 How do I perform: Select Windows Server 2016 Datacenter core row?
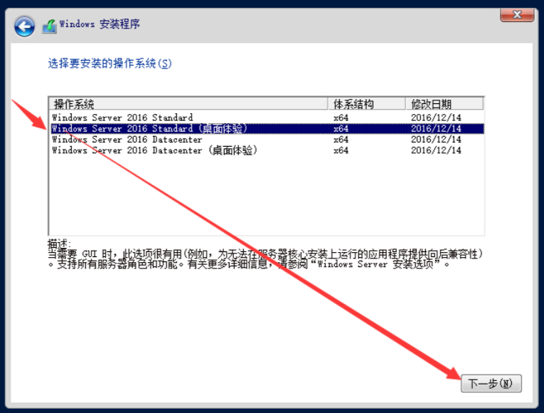[267, 140]
